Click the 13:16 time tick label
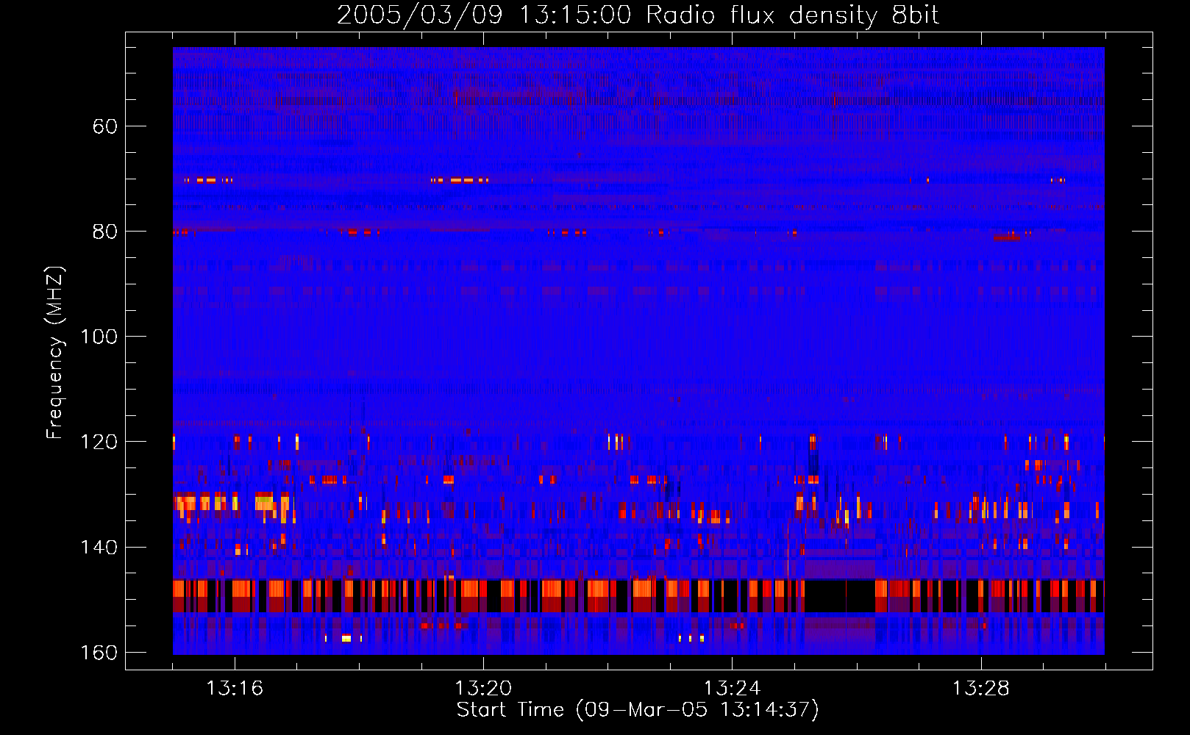 point(235,688)
